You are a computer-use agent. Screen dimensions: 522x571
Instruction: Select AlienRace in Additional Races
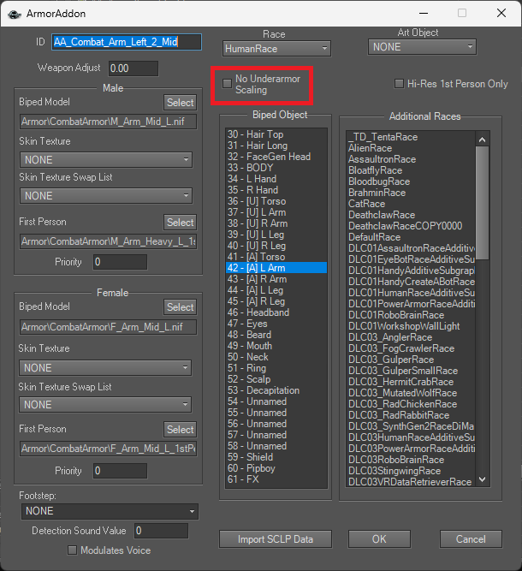tap(411, 148)
